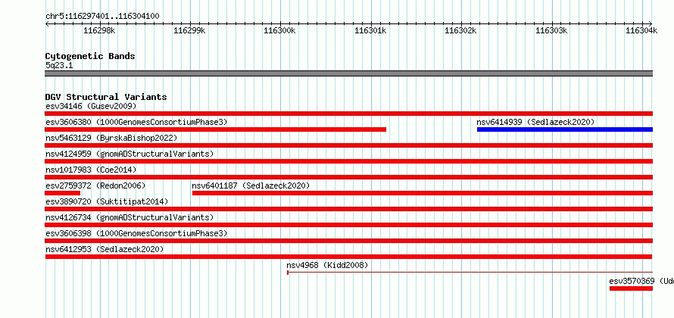Click the red bar of esv34146 Gusev2009

349,114
